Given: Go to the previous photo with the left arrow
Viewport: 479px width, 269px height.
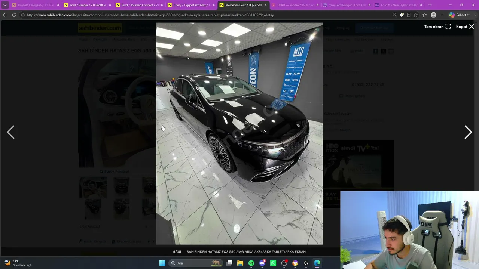Looking at the screenshot, I should [11, 132].
